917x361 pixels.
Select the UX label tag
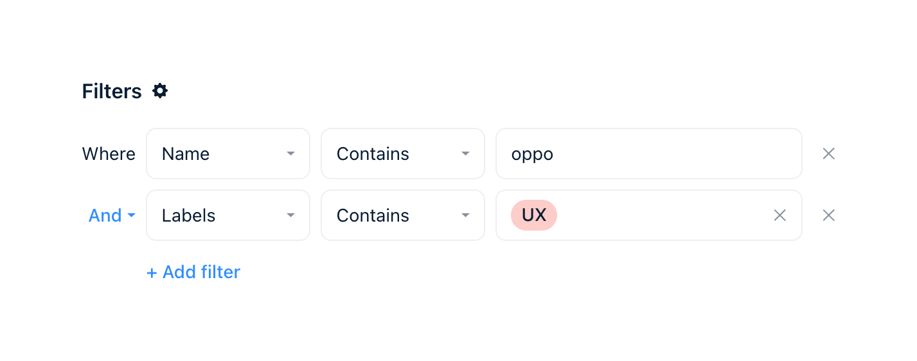pyautogui.click(x=533, y=215)
